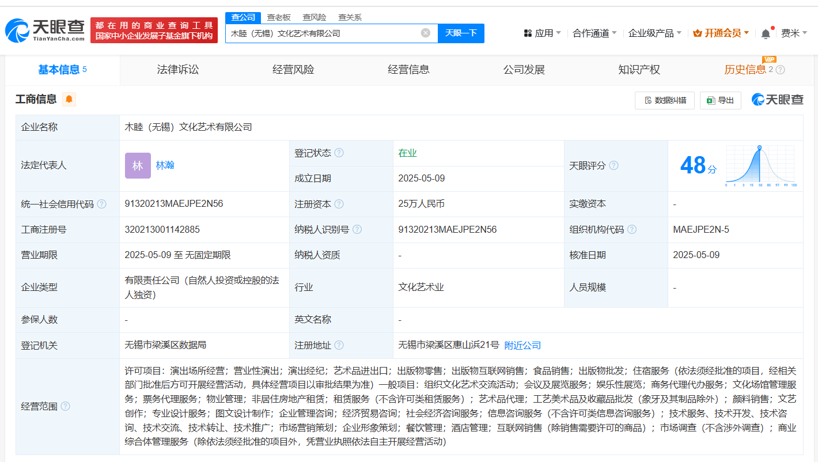
Task: Click the TianYanCha logo in header
Action: (45, 30)
